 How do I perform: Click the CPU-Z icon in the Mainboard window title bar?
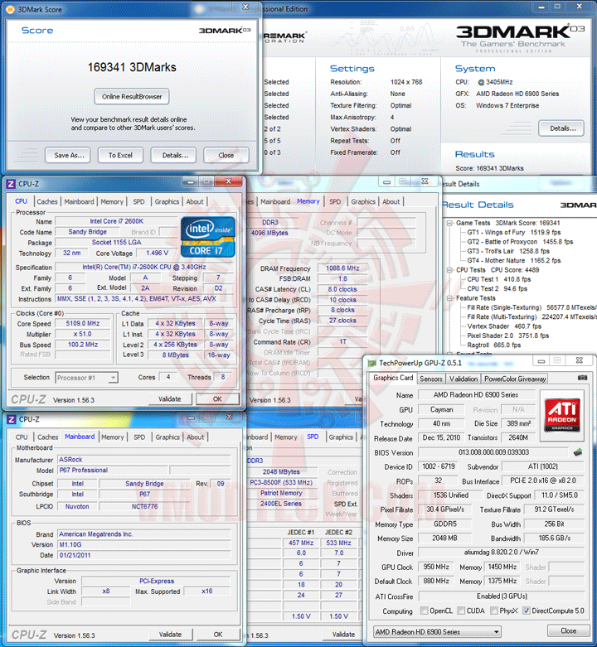12,419
